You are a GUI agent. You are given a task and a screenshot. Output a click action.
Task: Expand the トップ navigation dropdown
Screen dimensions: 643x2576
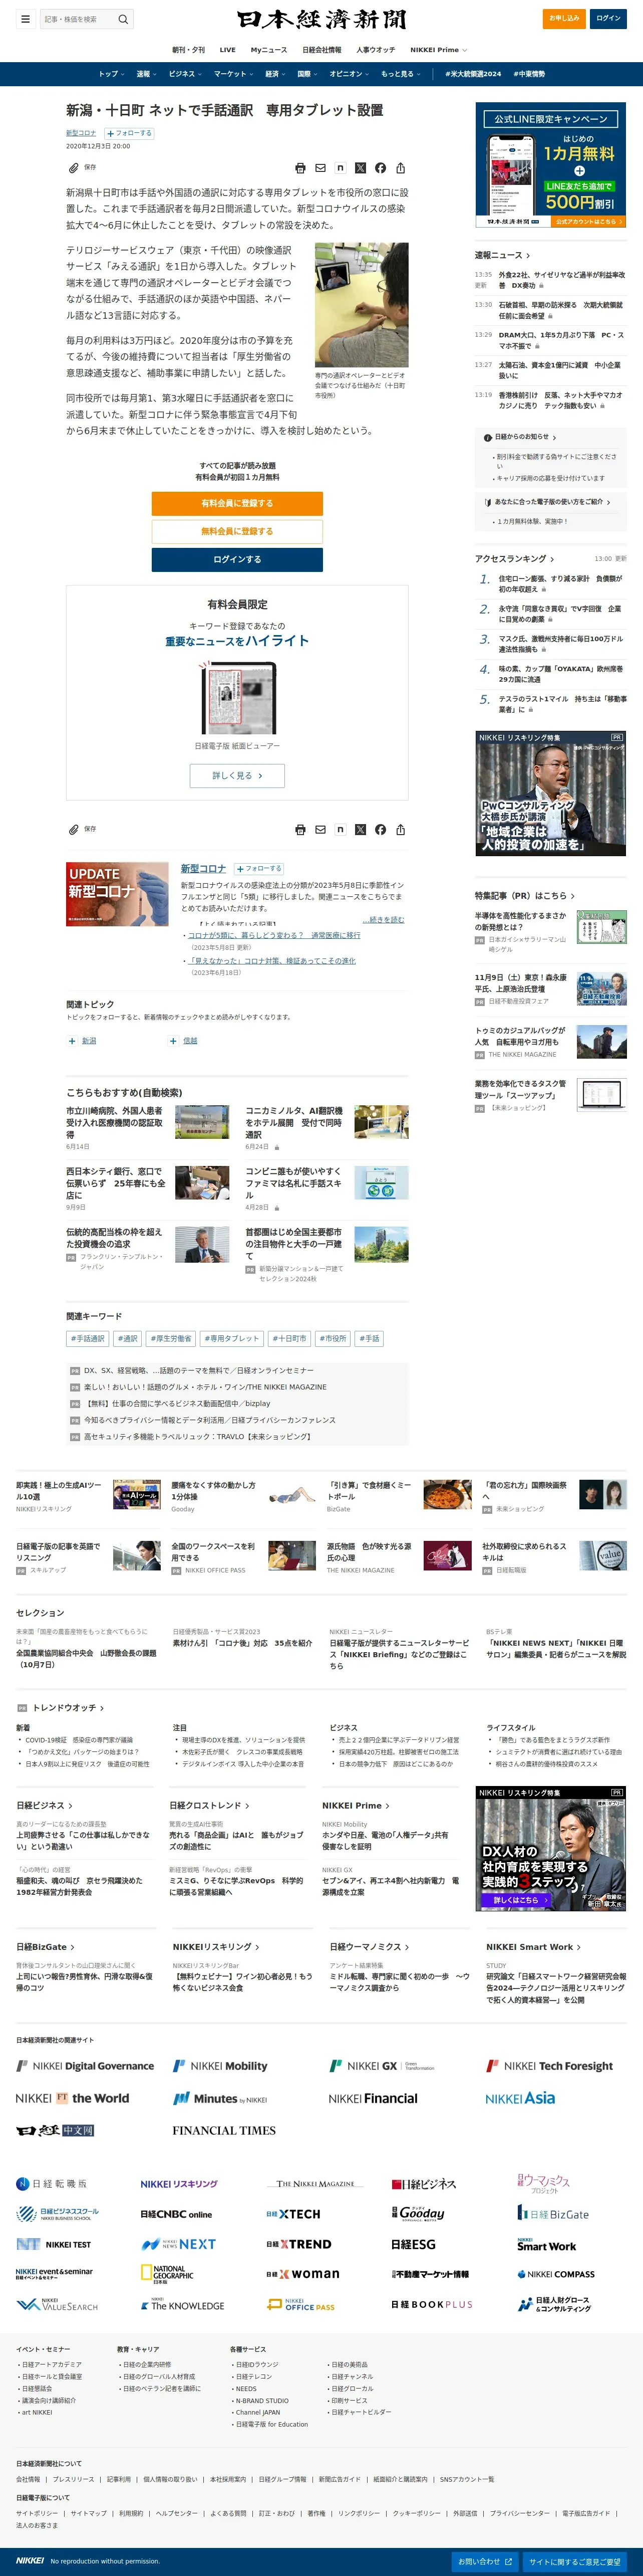pyautogui.click(x=111, y=74)
